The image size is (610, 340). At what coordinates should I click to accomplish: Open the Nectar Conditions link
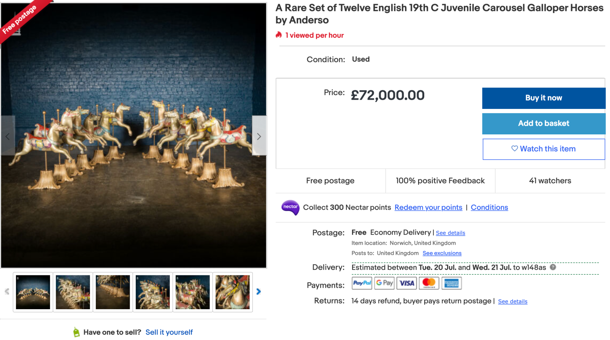pos(489,208)
